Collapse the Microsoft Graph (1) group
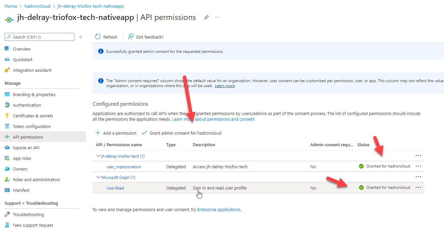 click(x=99, y=177)
